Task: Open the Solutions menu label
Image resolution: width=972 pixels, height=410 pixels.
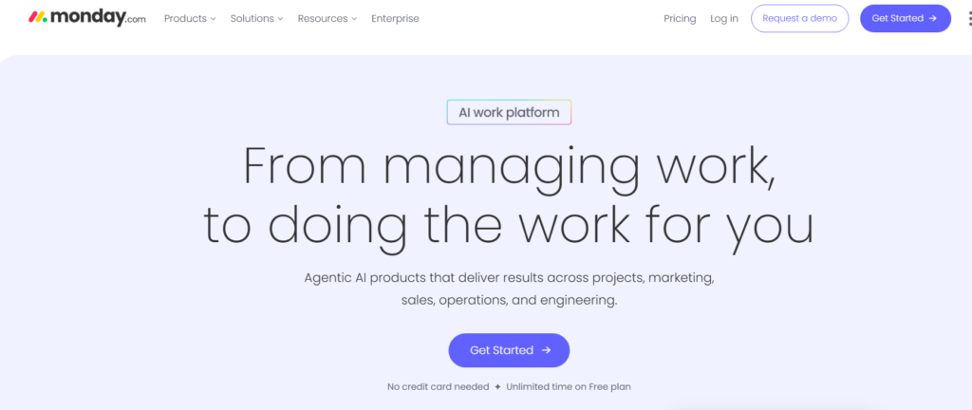Action: (x=252, y=18)
